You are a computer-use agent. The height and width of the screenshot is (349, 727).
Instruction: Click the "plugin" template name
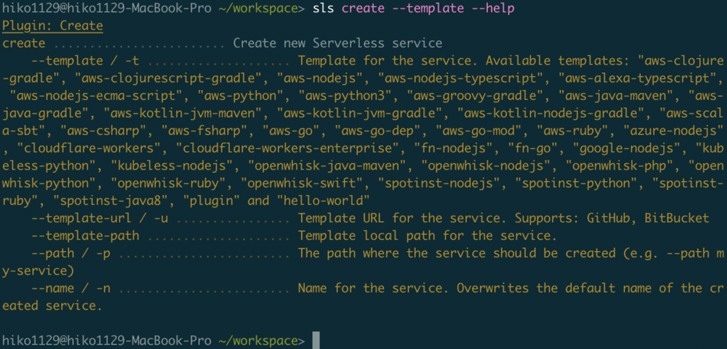click(x=212, y=201)
